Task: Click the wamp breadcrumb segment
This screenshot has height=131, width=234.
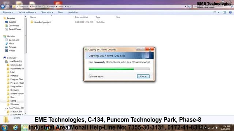Action: click(x=52, y=7)
